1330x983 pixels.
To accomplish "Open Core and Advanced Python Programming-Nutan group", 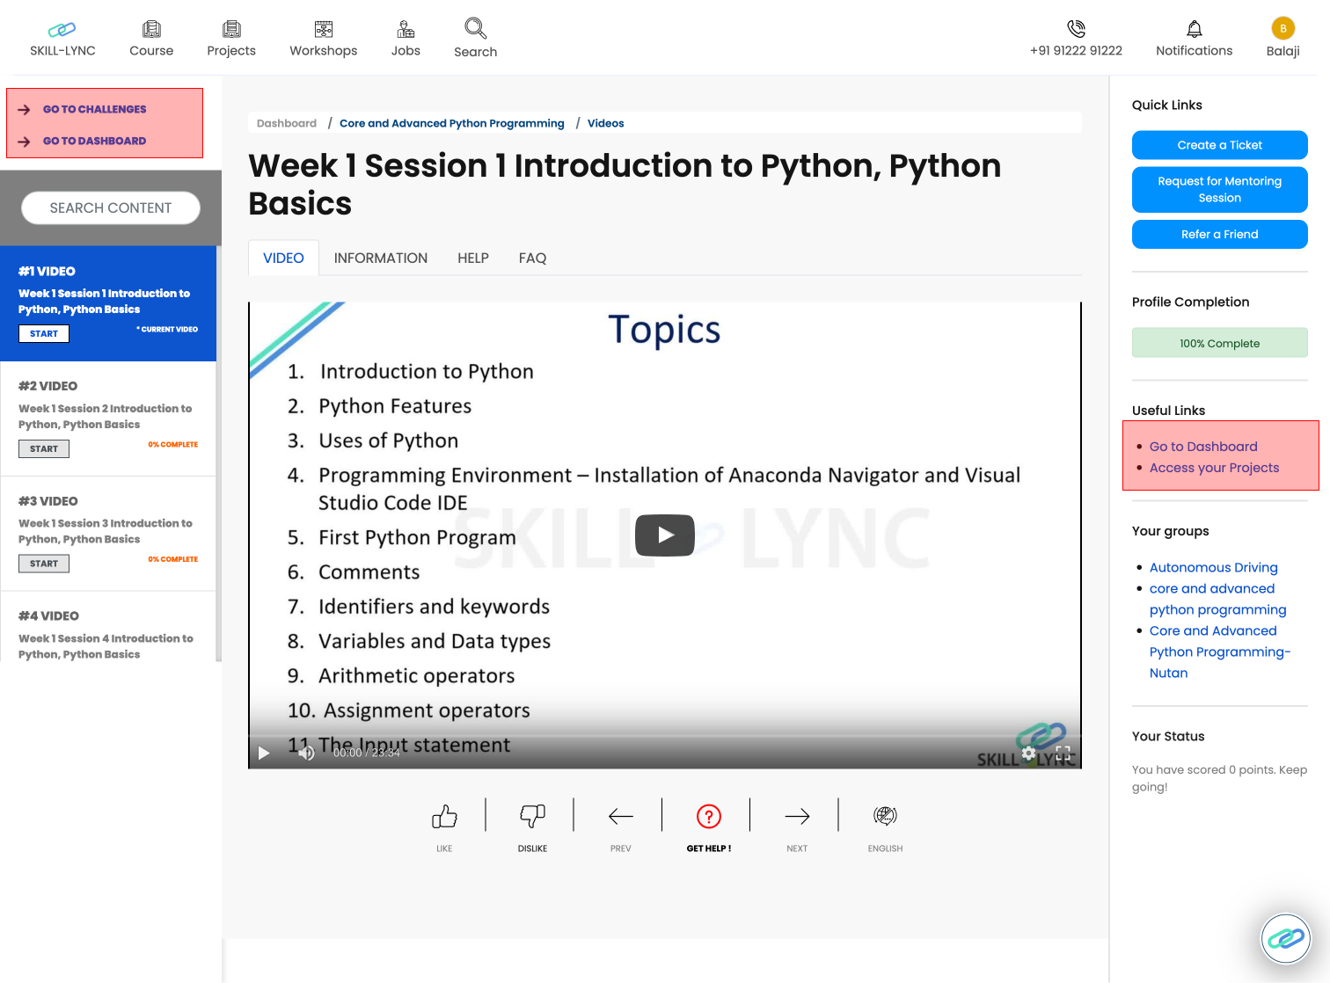I will click(x=1219, y=652).
